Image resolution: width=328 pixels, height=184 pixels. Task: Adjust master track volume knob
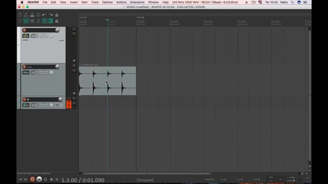point(60,99)
